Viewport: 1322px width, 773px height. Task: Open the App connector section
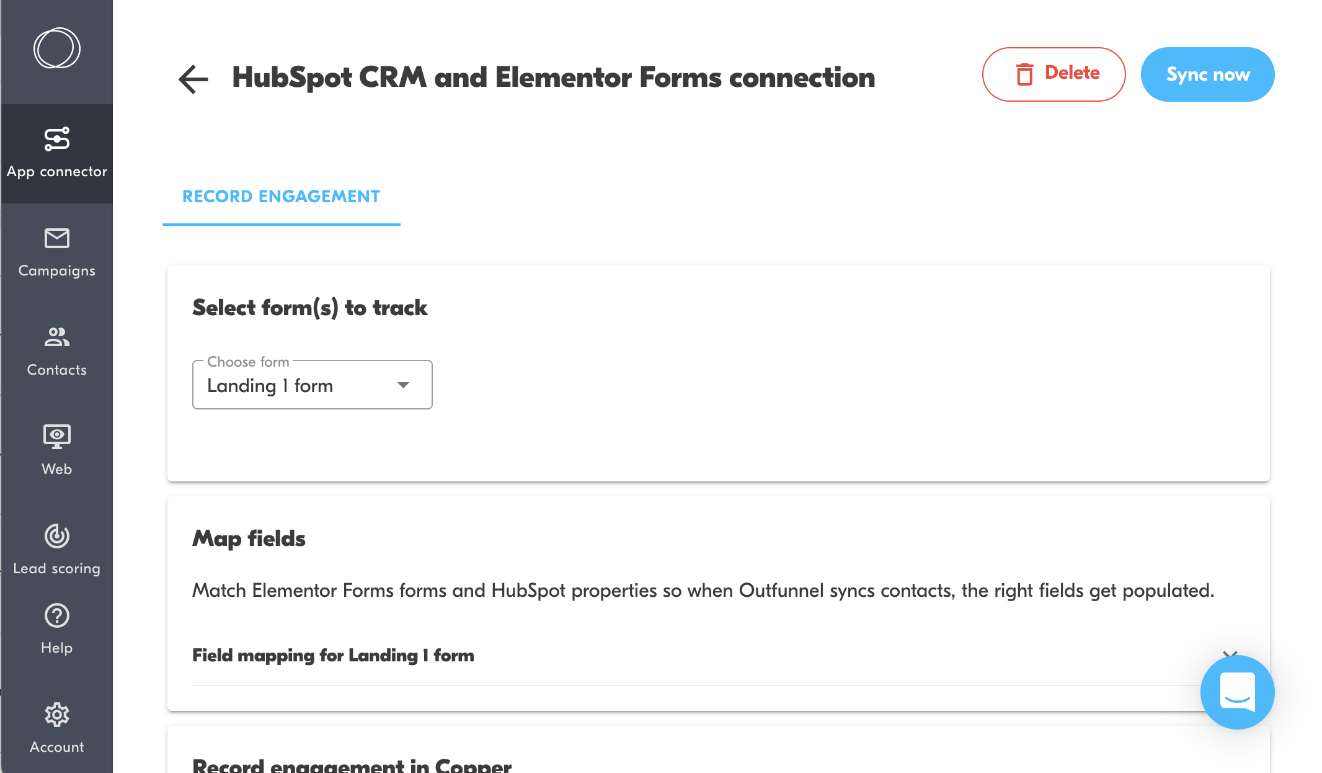pos(56,153)
